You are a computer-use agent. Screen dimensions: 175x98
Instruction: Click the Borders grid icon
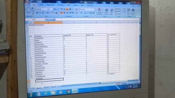(x=48, y=13)
